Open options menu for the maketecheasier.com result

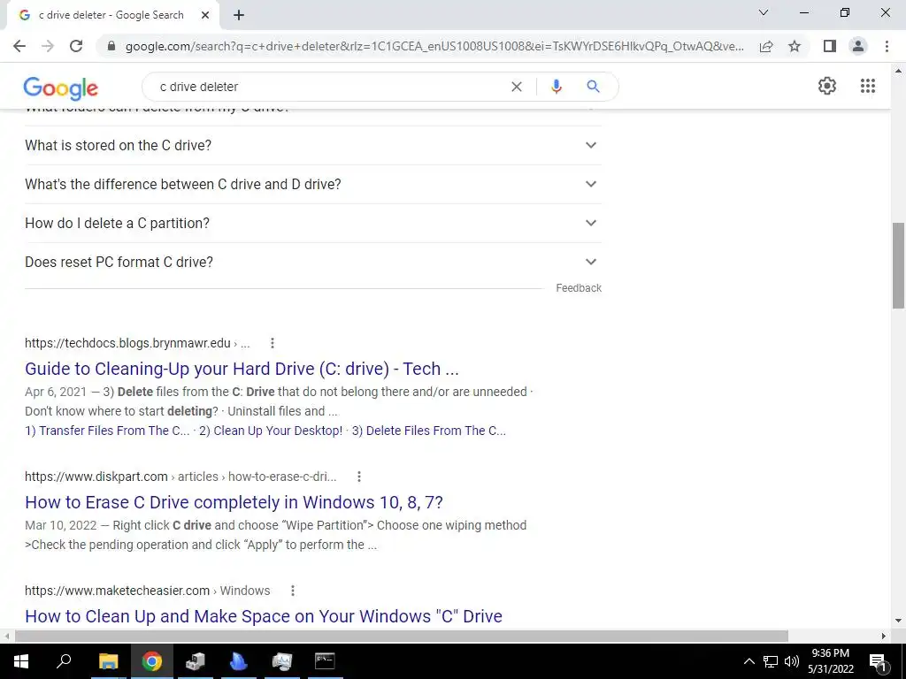point(292,591)
